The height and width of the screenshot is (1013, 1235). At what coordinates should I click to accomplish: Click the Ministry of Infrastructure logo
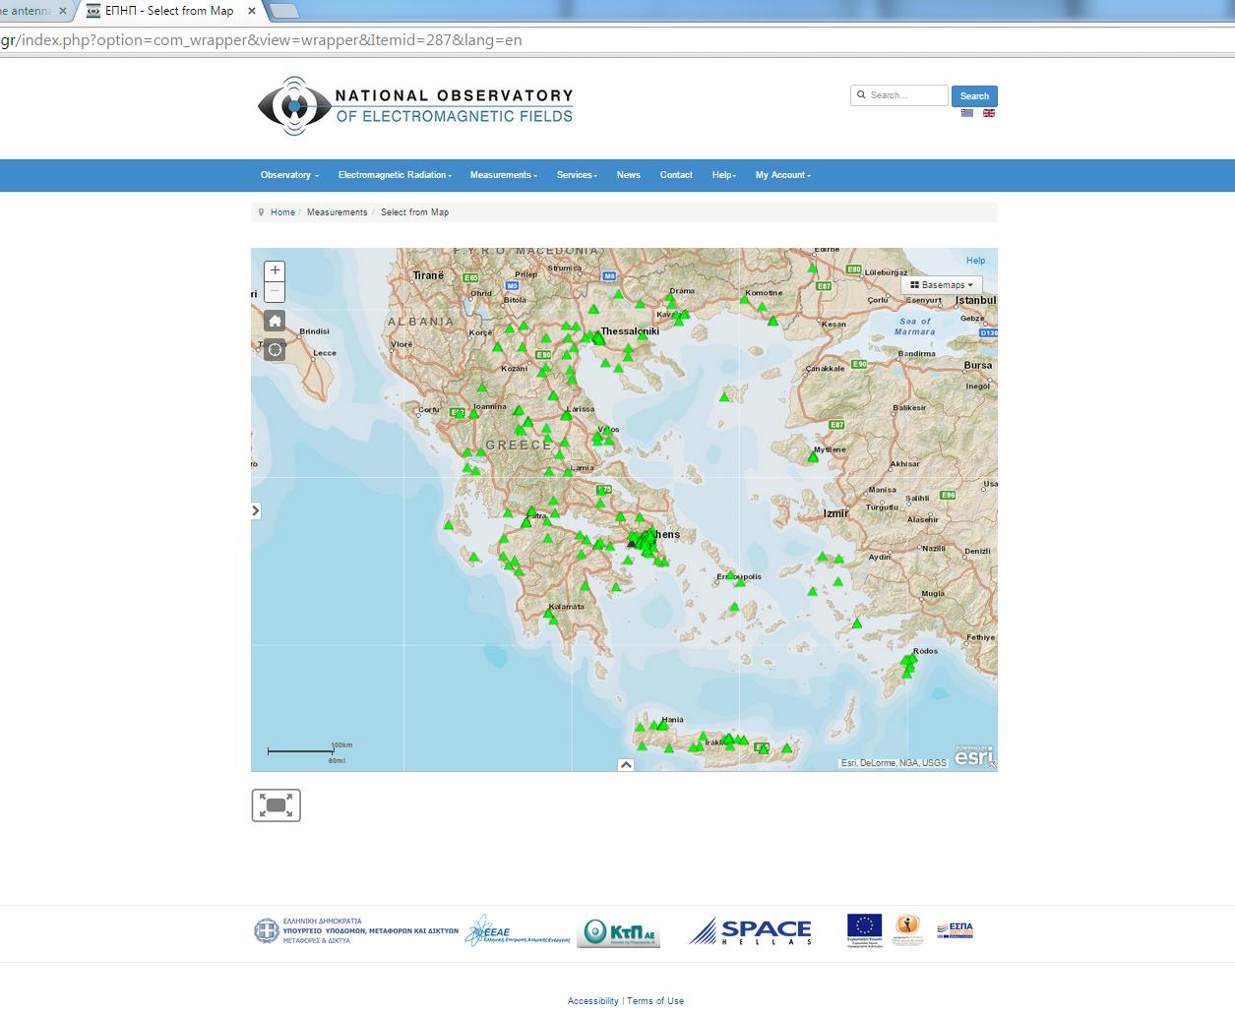(355, 930)
